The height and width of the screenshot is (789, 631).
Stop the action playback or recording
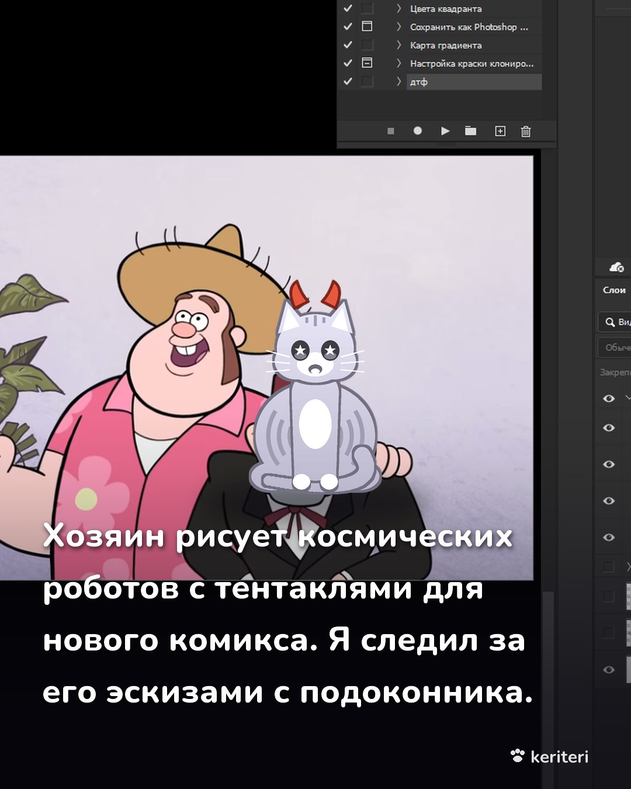click(x=390, y=131)
